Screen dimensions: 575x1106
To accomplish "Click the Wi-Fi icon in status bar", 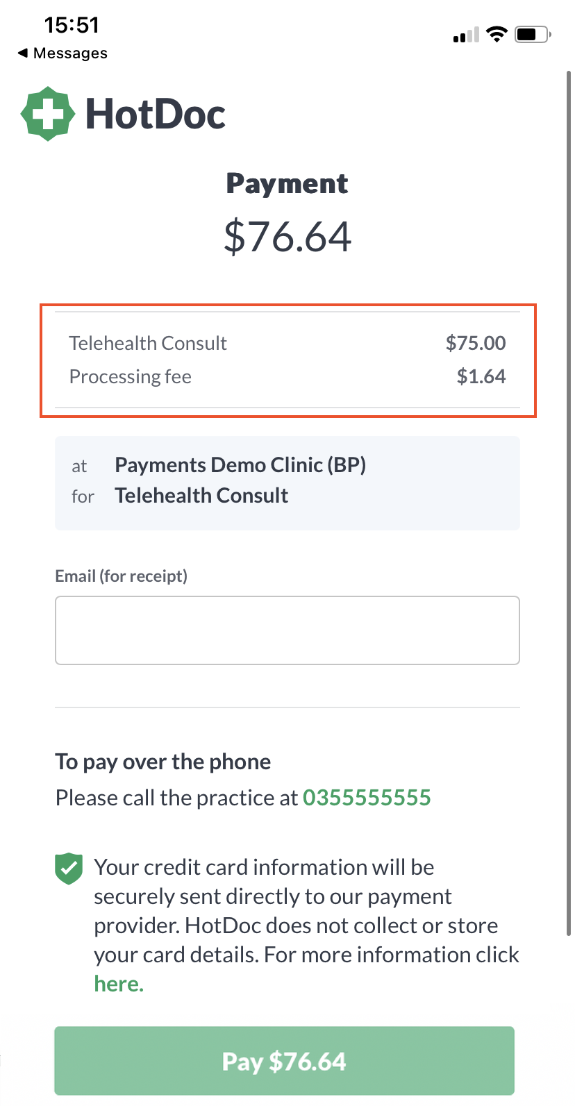I will click(x=497, y=33).
